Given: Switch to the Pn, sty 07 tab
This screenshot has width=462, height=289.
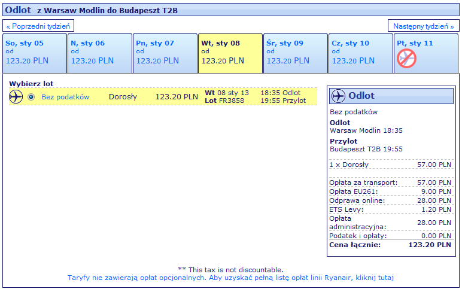Looking at the screenshot, I should coord(165,53).
